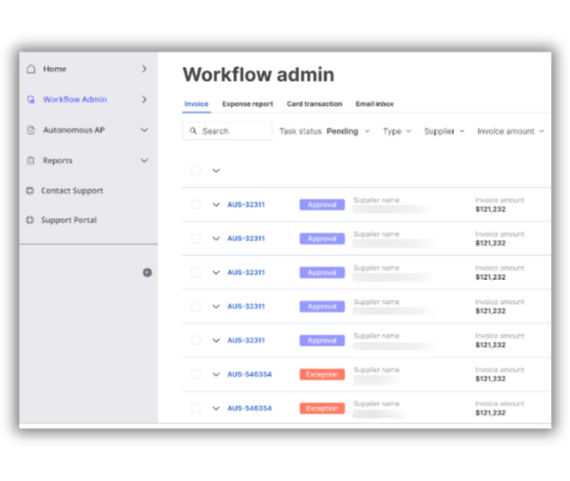The height and width of the screenshot is (481, 570).
Task: Click the Exception badge in the last row
Action: (322, 408)
